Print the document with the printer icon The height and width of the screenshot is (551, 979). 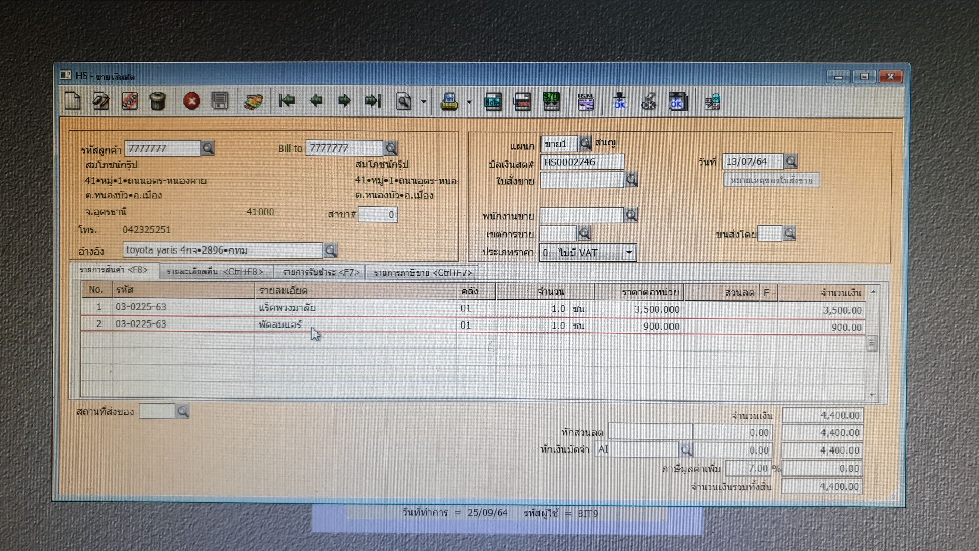click(449, 102)
